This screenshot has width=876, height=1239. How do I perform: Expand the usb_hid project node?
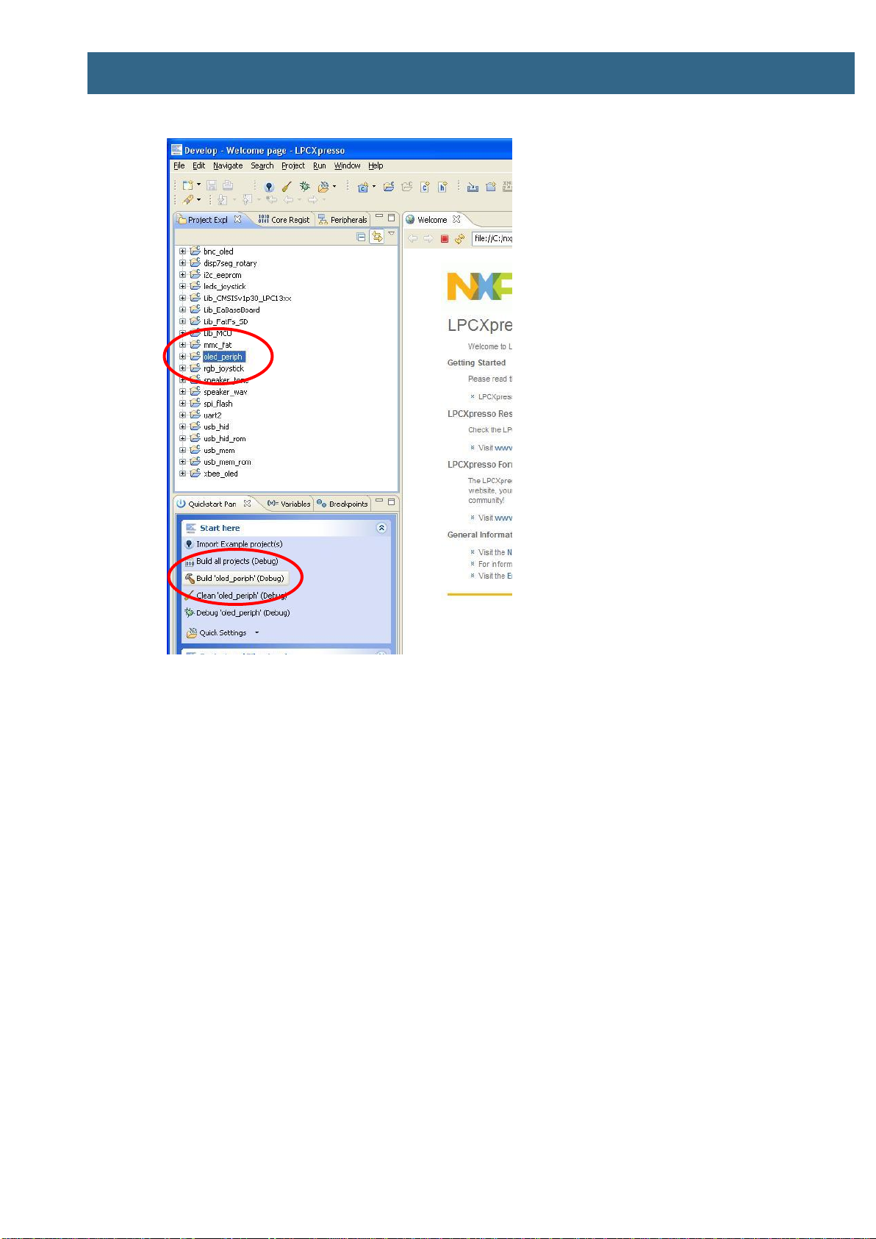coord(182,426)
